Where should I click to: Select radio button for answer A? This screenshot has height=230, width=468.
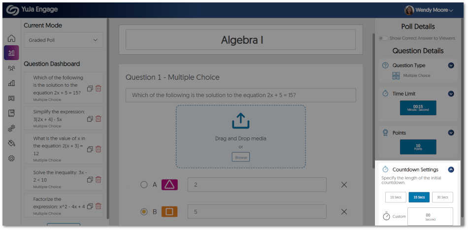144,185
